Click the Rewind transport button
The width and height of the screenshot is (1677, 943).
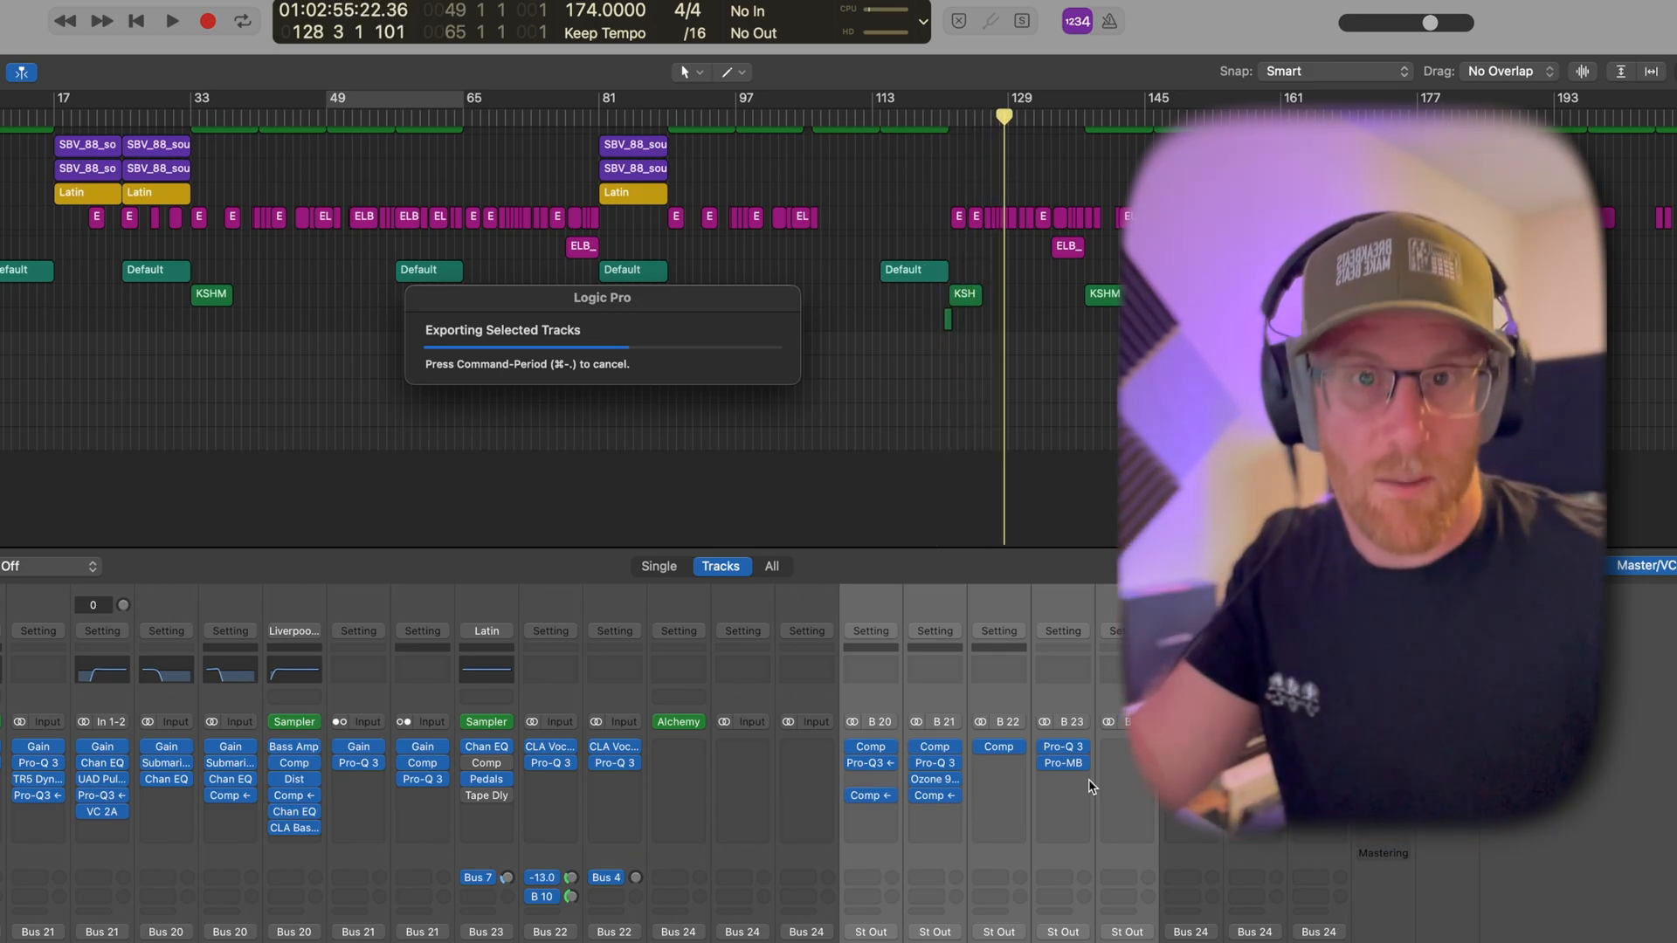(65, 21)
